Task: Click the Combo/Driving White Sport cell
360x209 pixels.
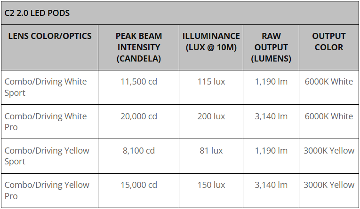Action: coord(46,87)
